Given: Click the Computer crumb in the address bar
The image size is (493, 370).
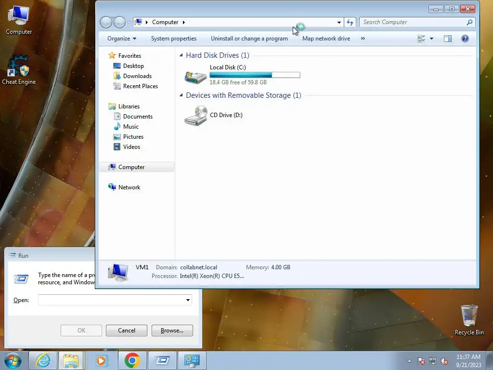Looking at the screenshot, I should coord(165,22).
